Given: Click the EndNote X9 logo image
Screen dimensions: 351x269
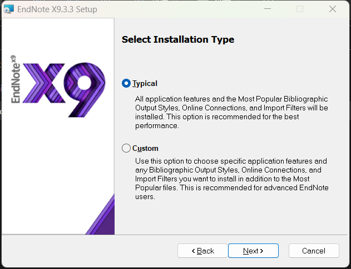Looking at the screenshot, I should (58, 87).
